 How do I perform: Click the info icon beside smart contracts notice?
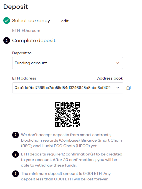pyautogui.click(x=16, y=135)
